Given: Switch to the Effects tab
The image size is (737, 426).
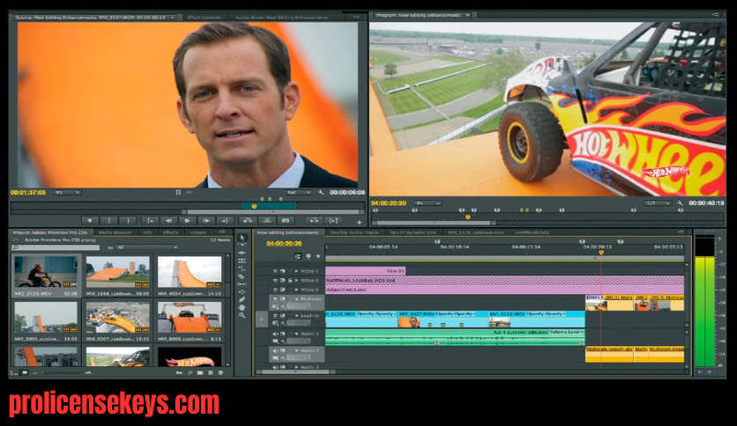Looking at the screenshot, I should point(170,232).
